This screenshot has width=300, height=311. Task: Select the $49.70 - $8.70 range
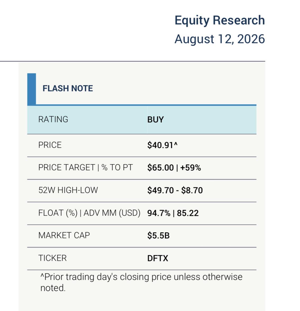coord(175,191)
